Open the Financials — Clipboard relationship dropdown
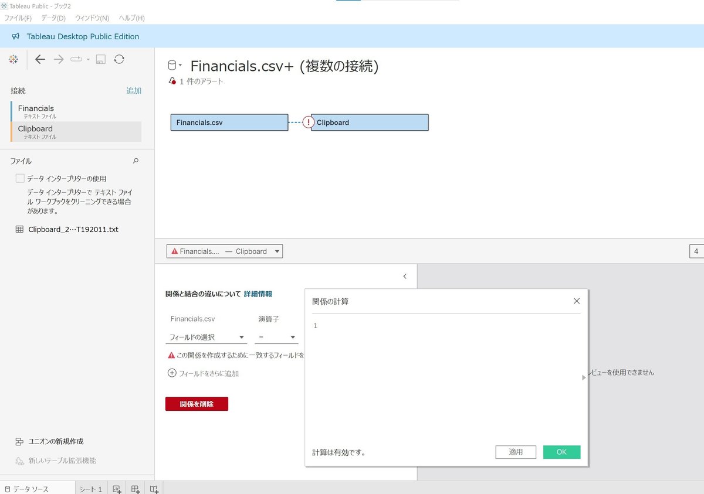 click(x=225, y=251)
